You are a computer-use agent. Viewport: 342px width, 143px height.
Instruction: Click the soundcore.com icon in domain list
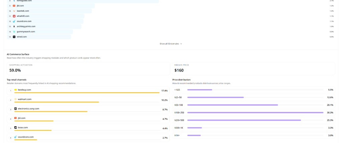click(x=14, y=21)
